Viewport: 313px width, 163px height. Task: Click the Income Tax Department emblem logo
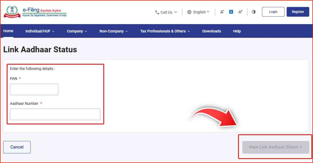click(12, 12)
